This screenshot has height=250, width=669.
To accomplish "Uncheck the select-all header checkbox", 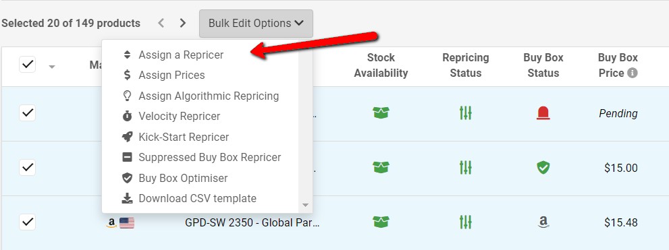I will click(x=27, y=65).
